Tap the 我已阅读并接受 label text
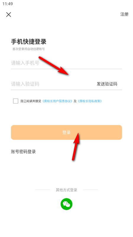The width and height of the screenshot is (133, 237). [x=31, y=101]
